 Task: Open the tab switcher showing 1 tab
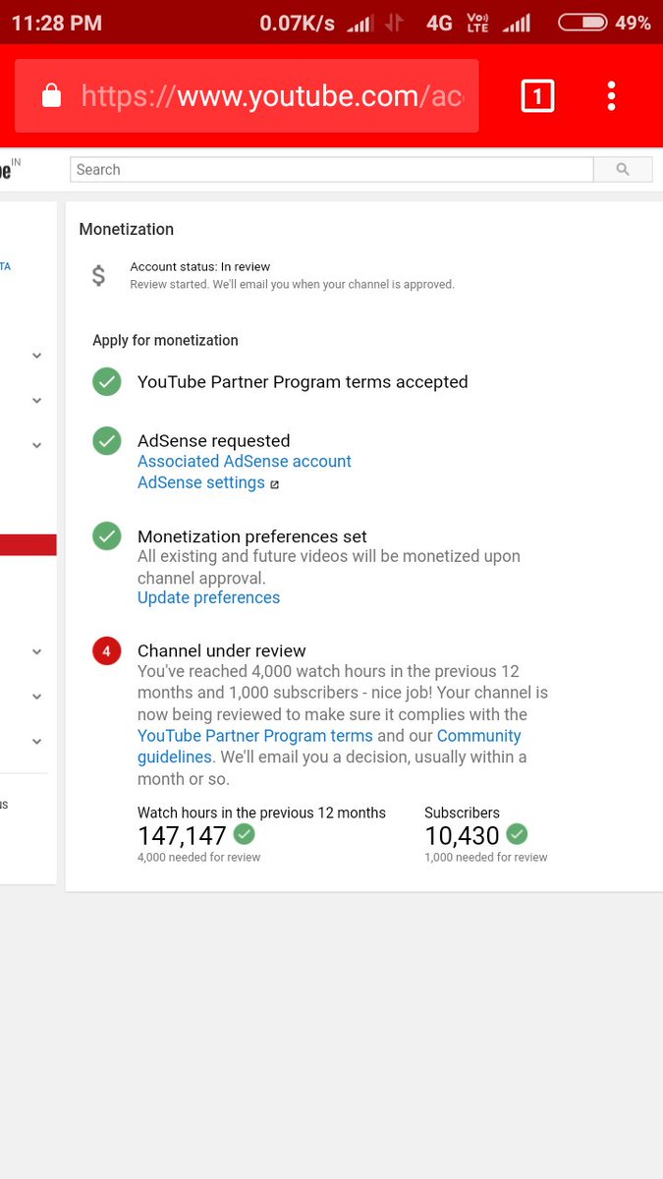click(x=537, y=95)
